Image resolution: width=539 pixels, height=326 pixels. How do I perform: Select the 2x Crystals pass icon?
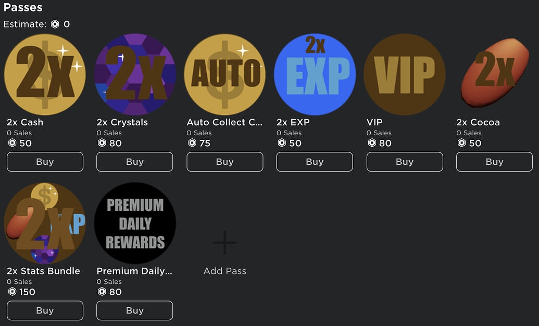[134, 74]
